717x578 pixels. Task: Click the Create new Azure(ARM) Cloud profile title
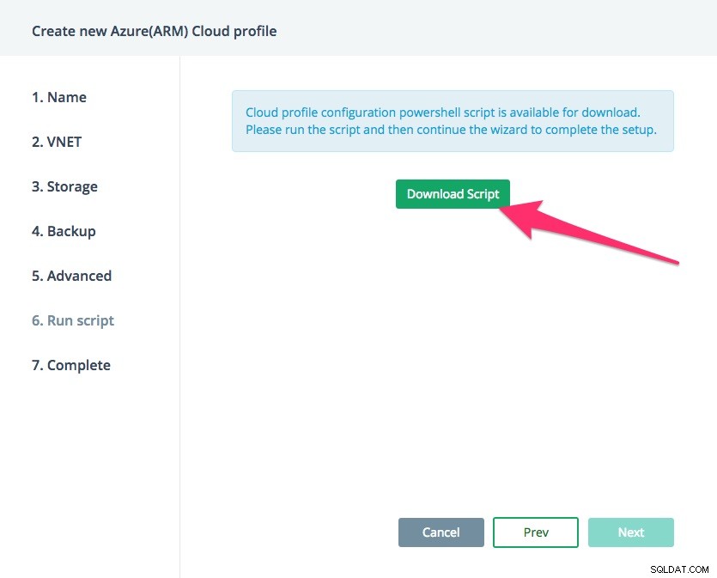(154, 31)
